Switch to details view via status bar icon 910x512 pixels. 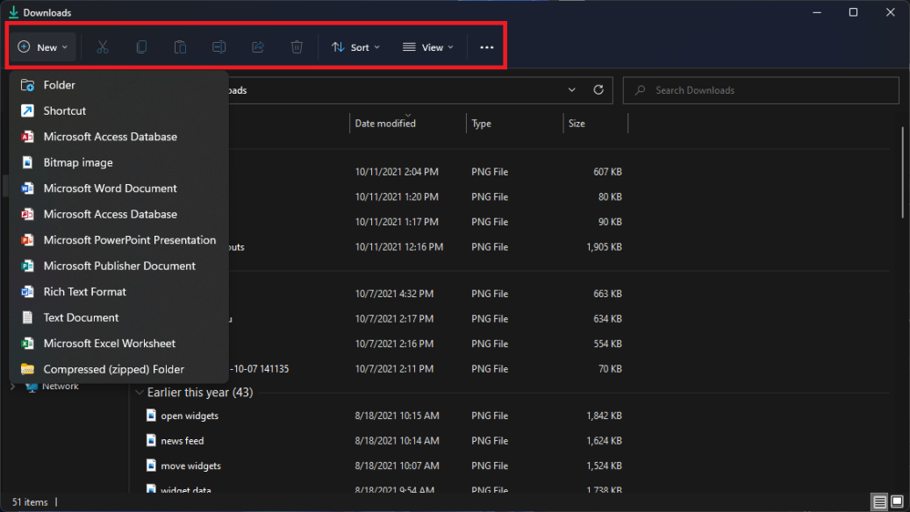(x=879, y=500)
